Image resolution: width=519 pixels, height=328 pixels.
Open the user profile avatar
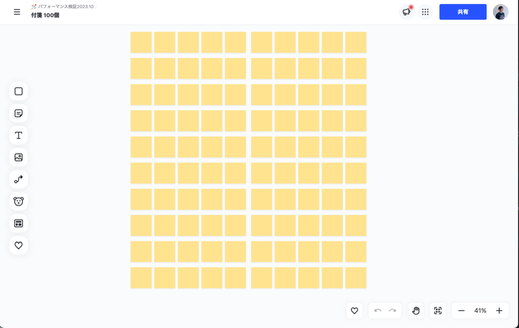pyautogui.click(x=500, y=12)
